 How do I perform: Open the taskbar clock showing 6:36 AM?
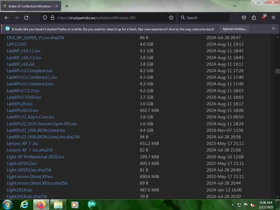coord(266,205)
